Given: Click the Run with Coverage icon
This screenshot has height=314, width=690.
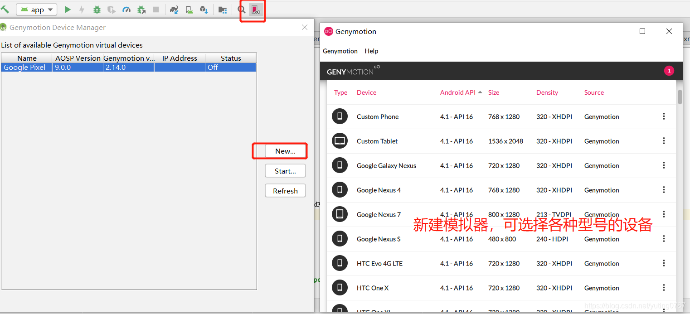Looking at the screenshot, I should point(112,10).
